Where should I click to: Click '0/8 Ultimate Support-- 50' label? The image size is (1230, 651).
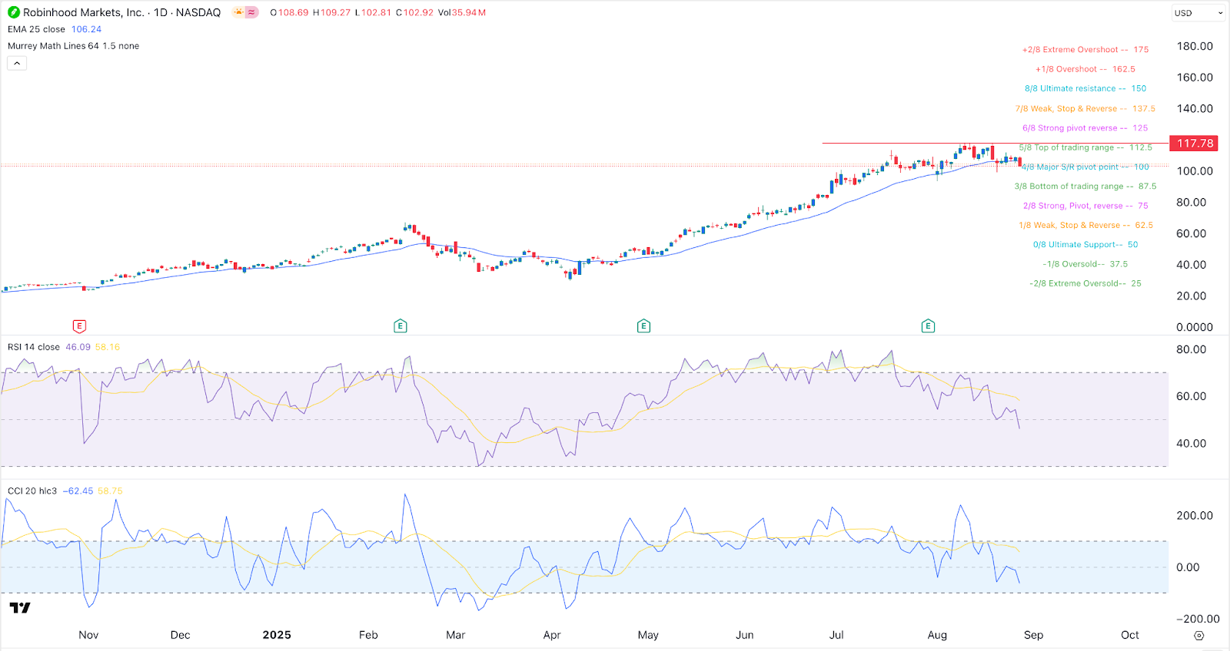pos(1085,244)
